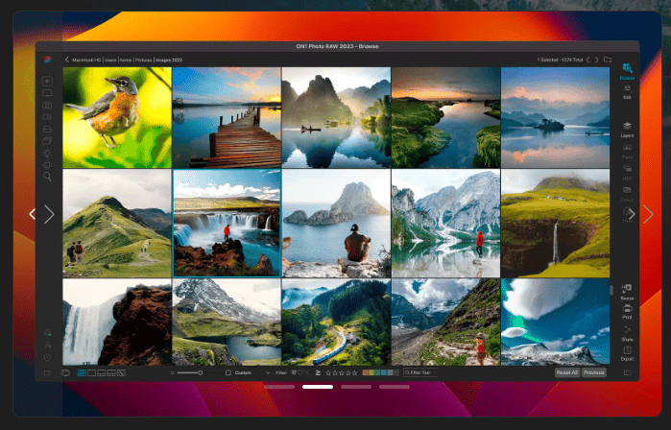
Task: Click the Users breadcrumb
Action: tap(110, 60)
